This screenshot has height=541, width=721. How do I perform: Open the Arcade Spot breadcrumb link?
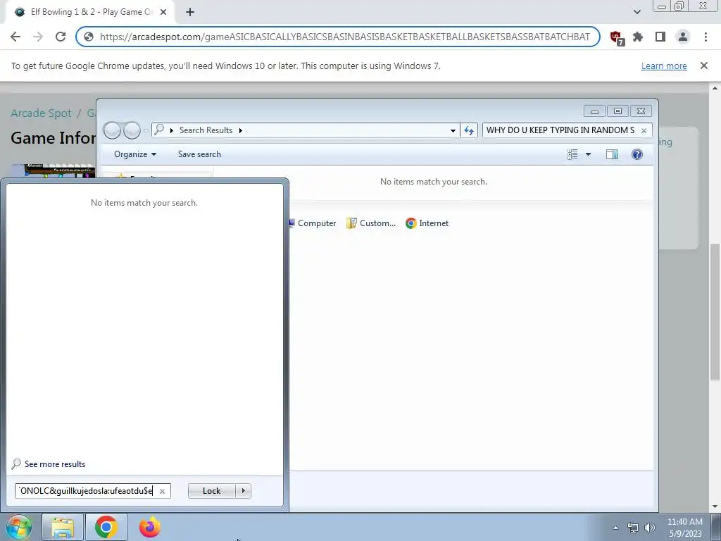click(x=42, y=113)
